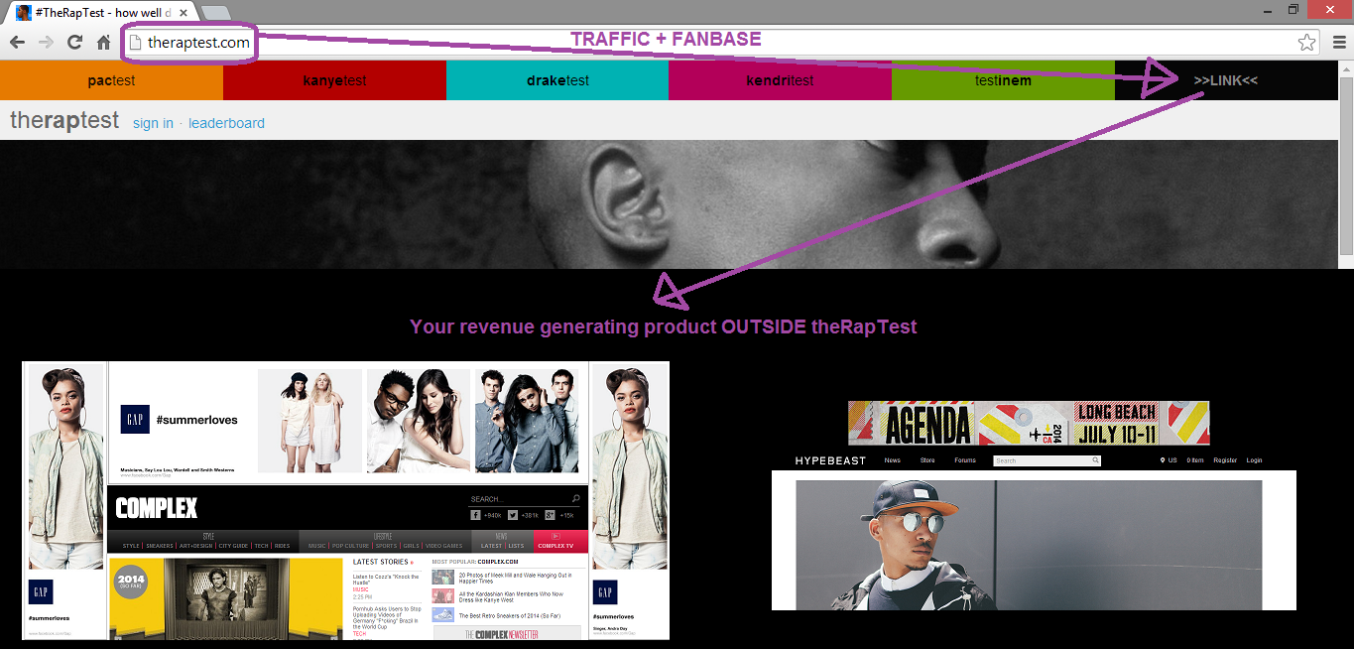This screenshot has width=1354, height=649.
Task: Click the address bar showing theraptest.com
Action: [723, 43]
